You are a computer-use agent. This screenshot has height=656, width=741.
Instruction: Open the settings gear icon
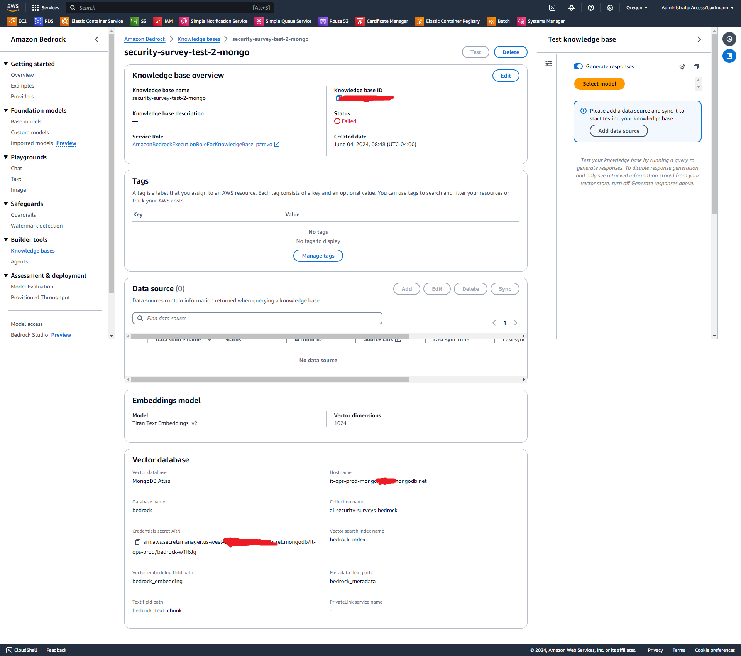click(610, 8)
